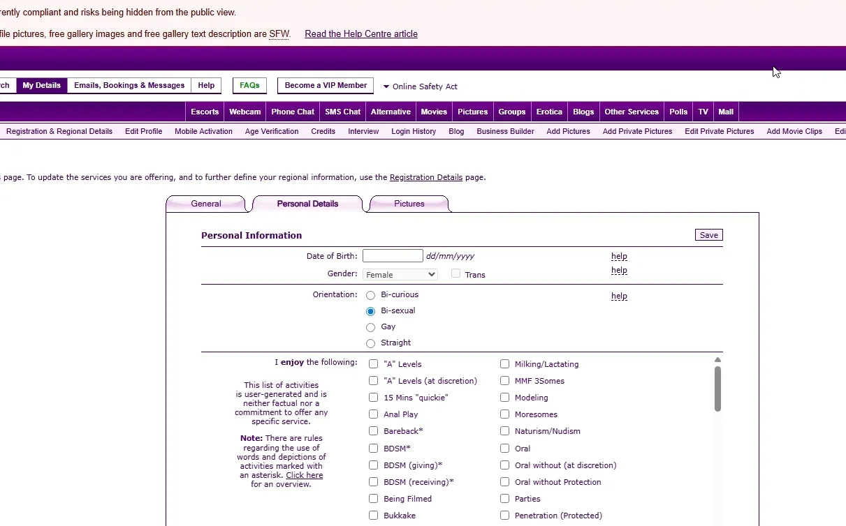846x526 pixels.
Task: Check the Milking/Lactating checkbox
Action: (504, 364)
